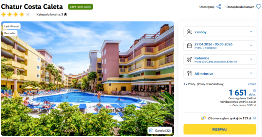Screen dimensions: 262x137
Task: Open the 5.0/6 (1051 opinii) reviews badge
Action: [81, 7]
